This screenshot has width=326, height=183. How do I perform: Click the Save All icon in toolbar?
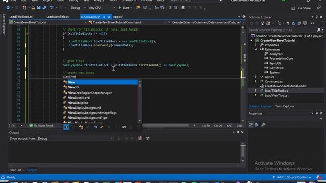pos(44,8)
